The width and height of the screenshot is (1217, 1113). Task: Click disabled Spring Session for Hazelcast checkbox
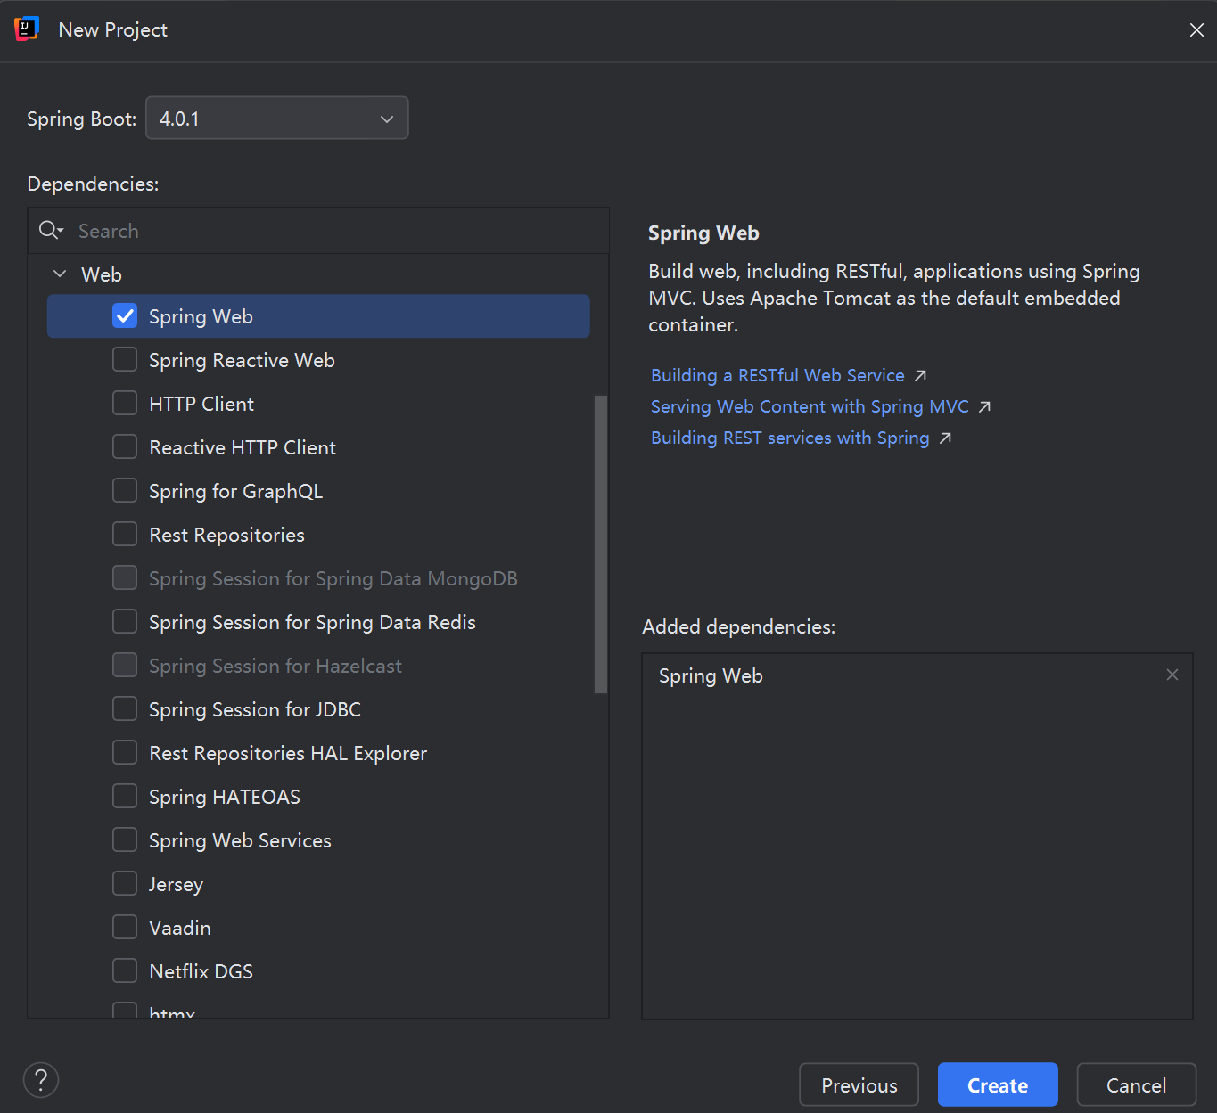125,666
